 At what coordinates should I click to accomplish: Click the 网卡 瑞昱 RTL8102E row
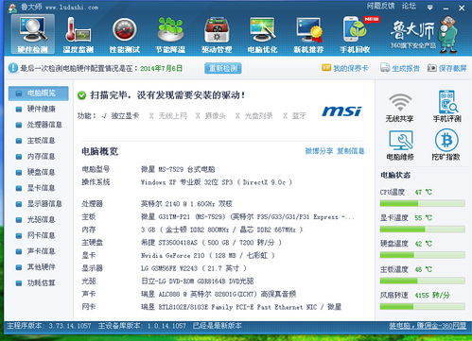pos(212,307)
